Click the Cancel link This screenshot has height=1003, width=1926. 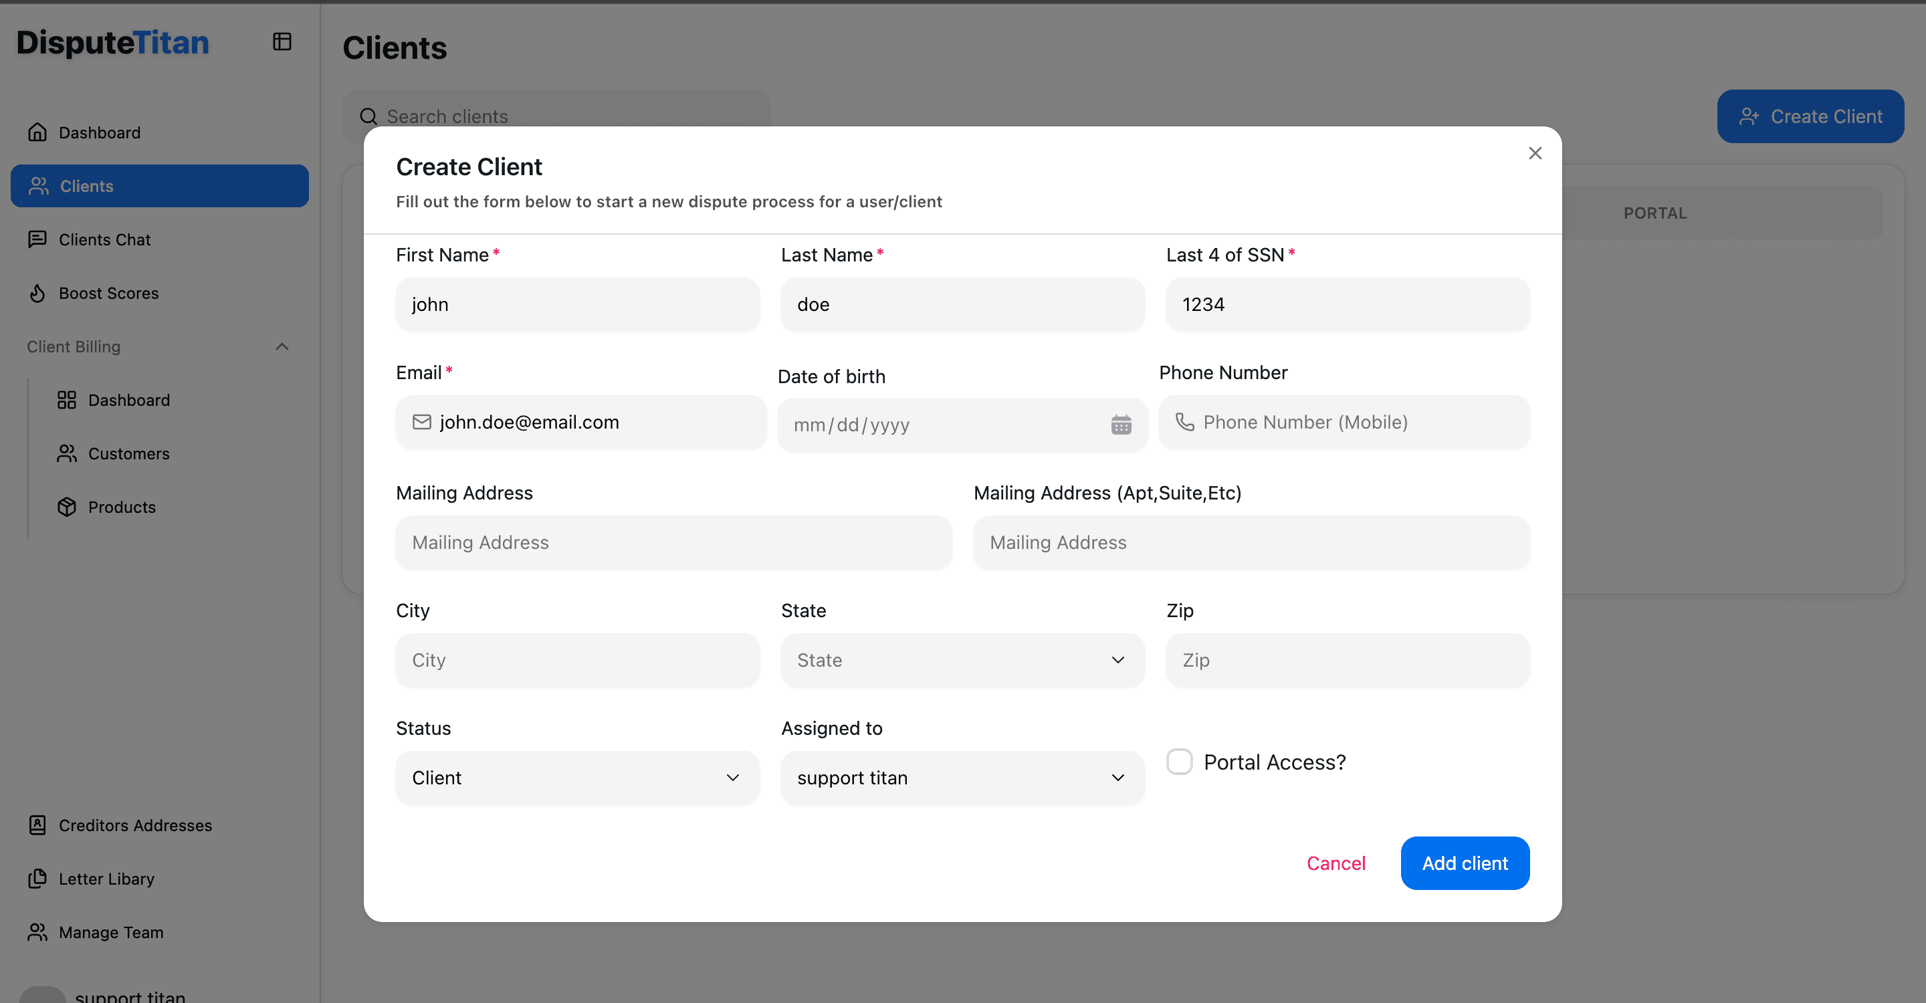(x=1335, y=863)
